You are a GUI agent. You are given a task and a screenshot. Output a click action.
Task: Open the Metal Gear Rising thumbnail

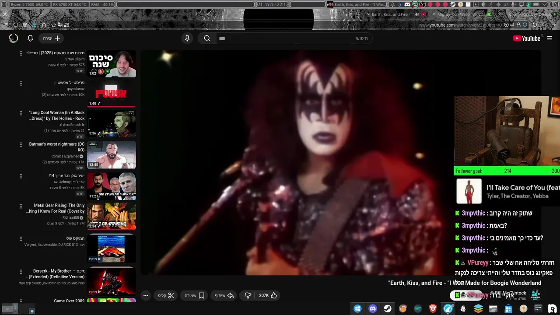(x=112, y=216)
